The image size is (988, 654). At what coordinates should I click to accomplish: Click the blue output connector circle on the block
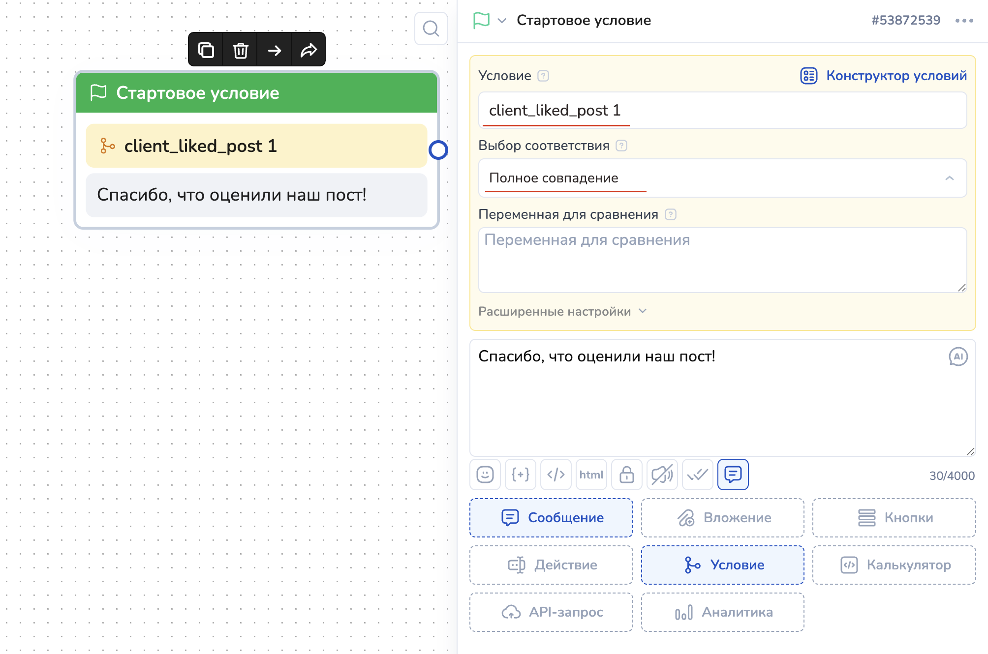438,150
